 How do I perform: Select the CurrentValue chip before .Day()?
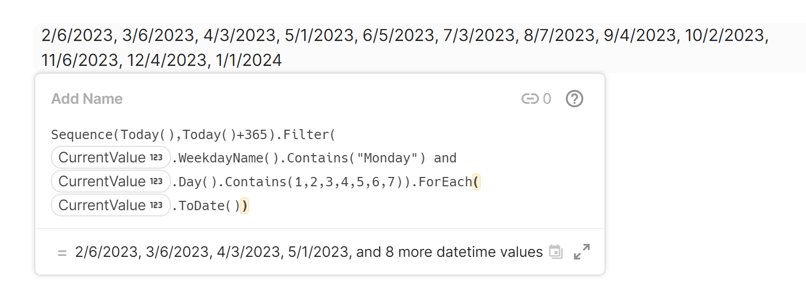(102, 182)
